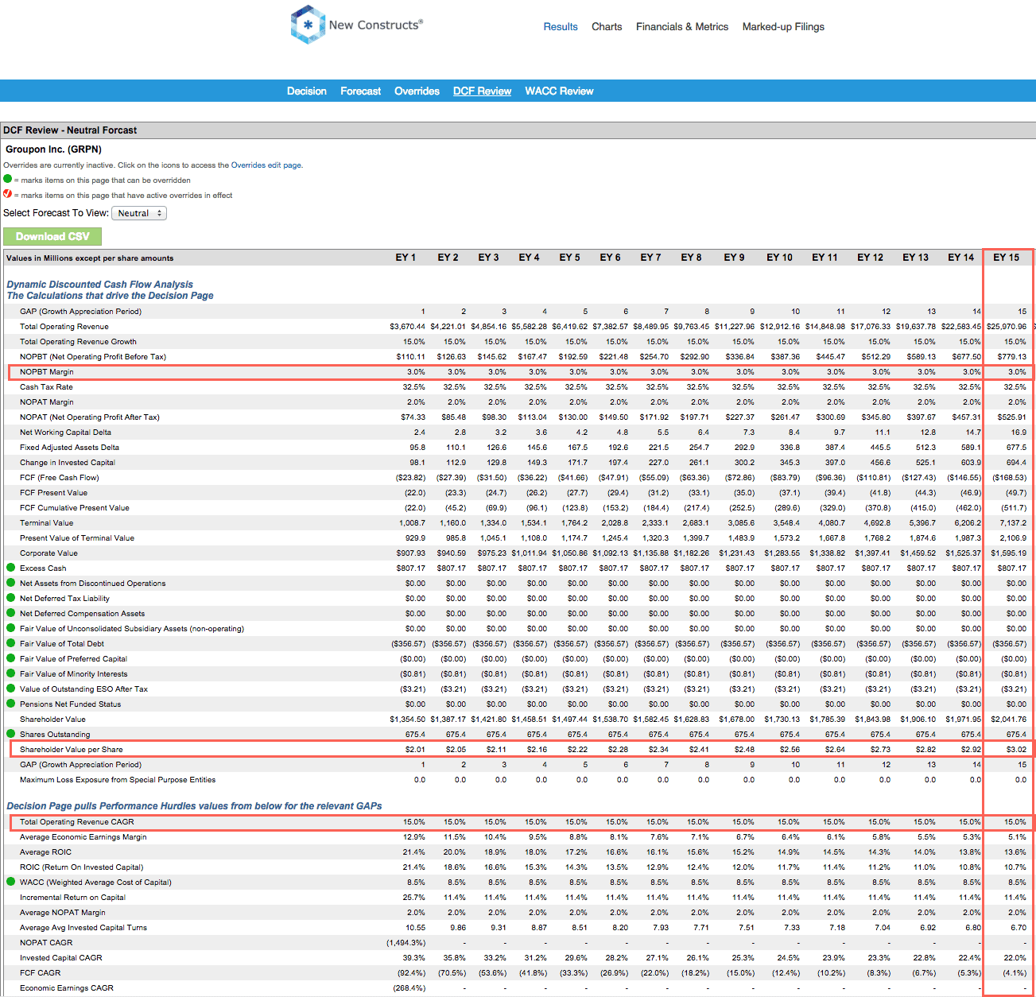This screenshot has height=997, width=1036.
Task: Click the Decision Page pulls Performance Hurdles heading
Action: 194,805
